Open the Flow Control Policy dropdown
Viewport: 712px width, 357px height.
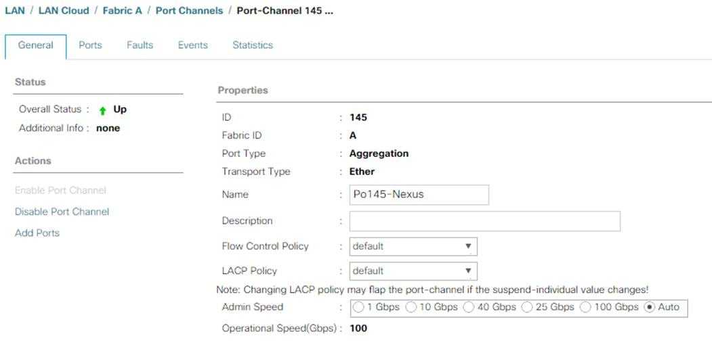pos(413,247)
